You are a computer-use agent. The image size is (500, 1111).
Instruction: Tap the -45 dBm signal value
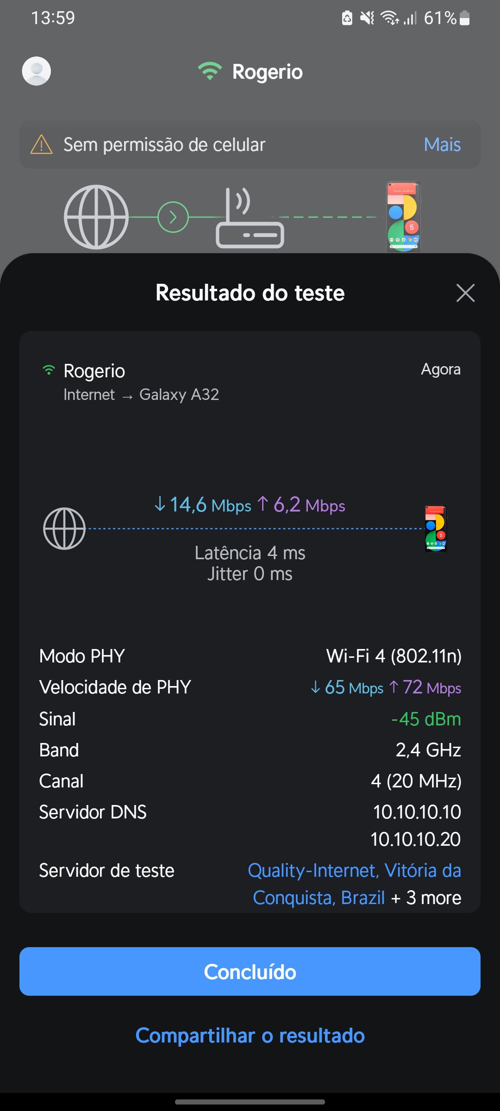(426, 719)
